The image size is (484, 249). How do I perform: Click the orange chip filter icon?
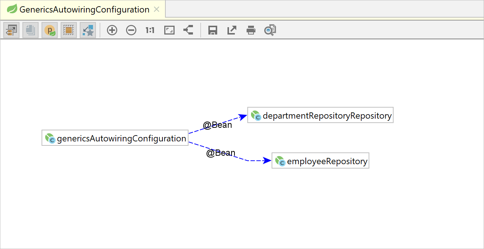tap(69, 30)
